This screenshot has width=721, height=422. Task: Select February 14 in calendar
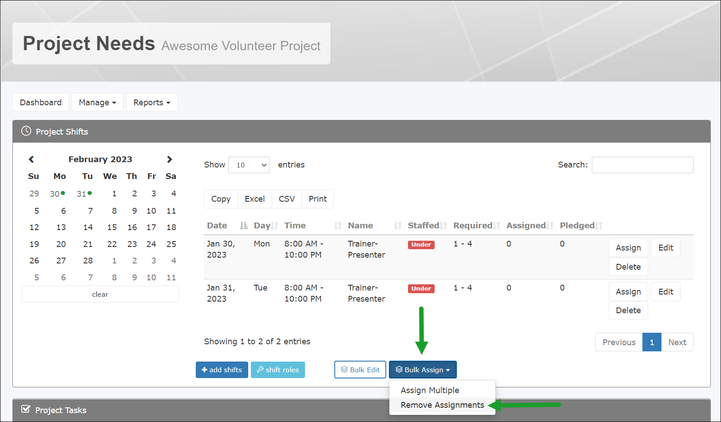88,227
